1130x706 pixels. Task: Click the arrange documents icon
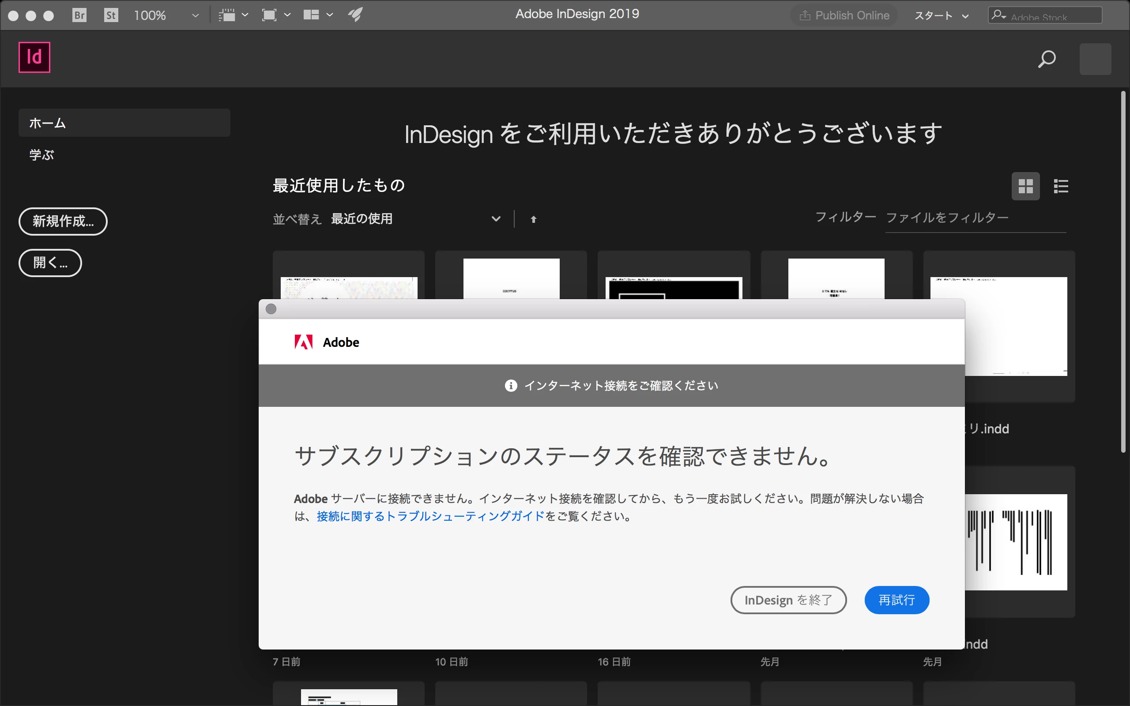[311, 15]
